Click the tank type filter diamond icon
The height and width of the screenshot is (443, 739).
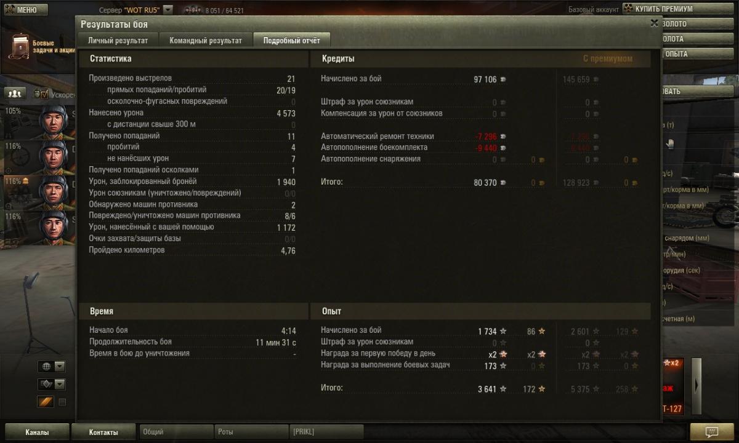tap(46, 385)
